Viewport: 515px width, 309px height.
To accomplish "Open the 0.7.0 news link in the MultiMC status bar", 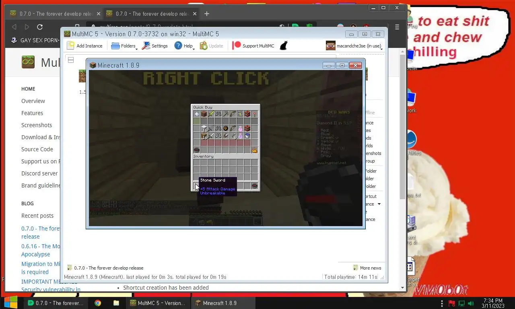I will [105, 268].
